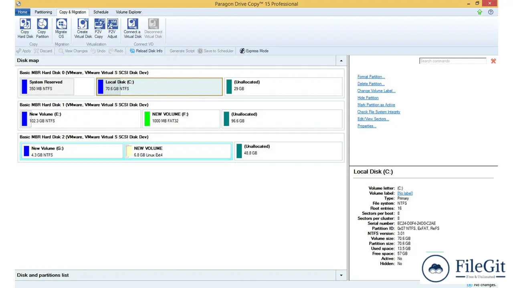
Task: Click Basic MBR Hard Disk 2 header
Action: (x=84, y=137)
